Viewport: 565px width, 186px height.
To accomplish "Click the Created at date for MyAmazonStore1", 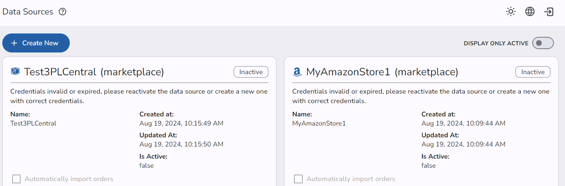I will 463,123.
